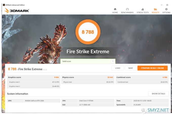Click the Combined score value 4 306

(165, 77)
